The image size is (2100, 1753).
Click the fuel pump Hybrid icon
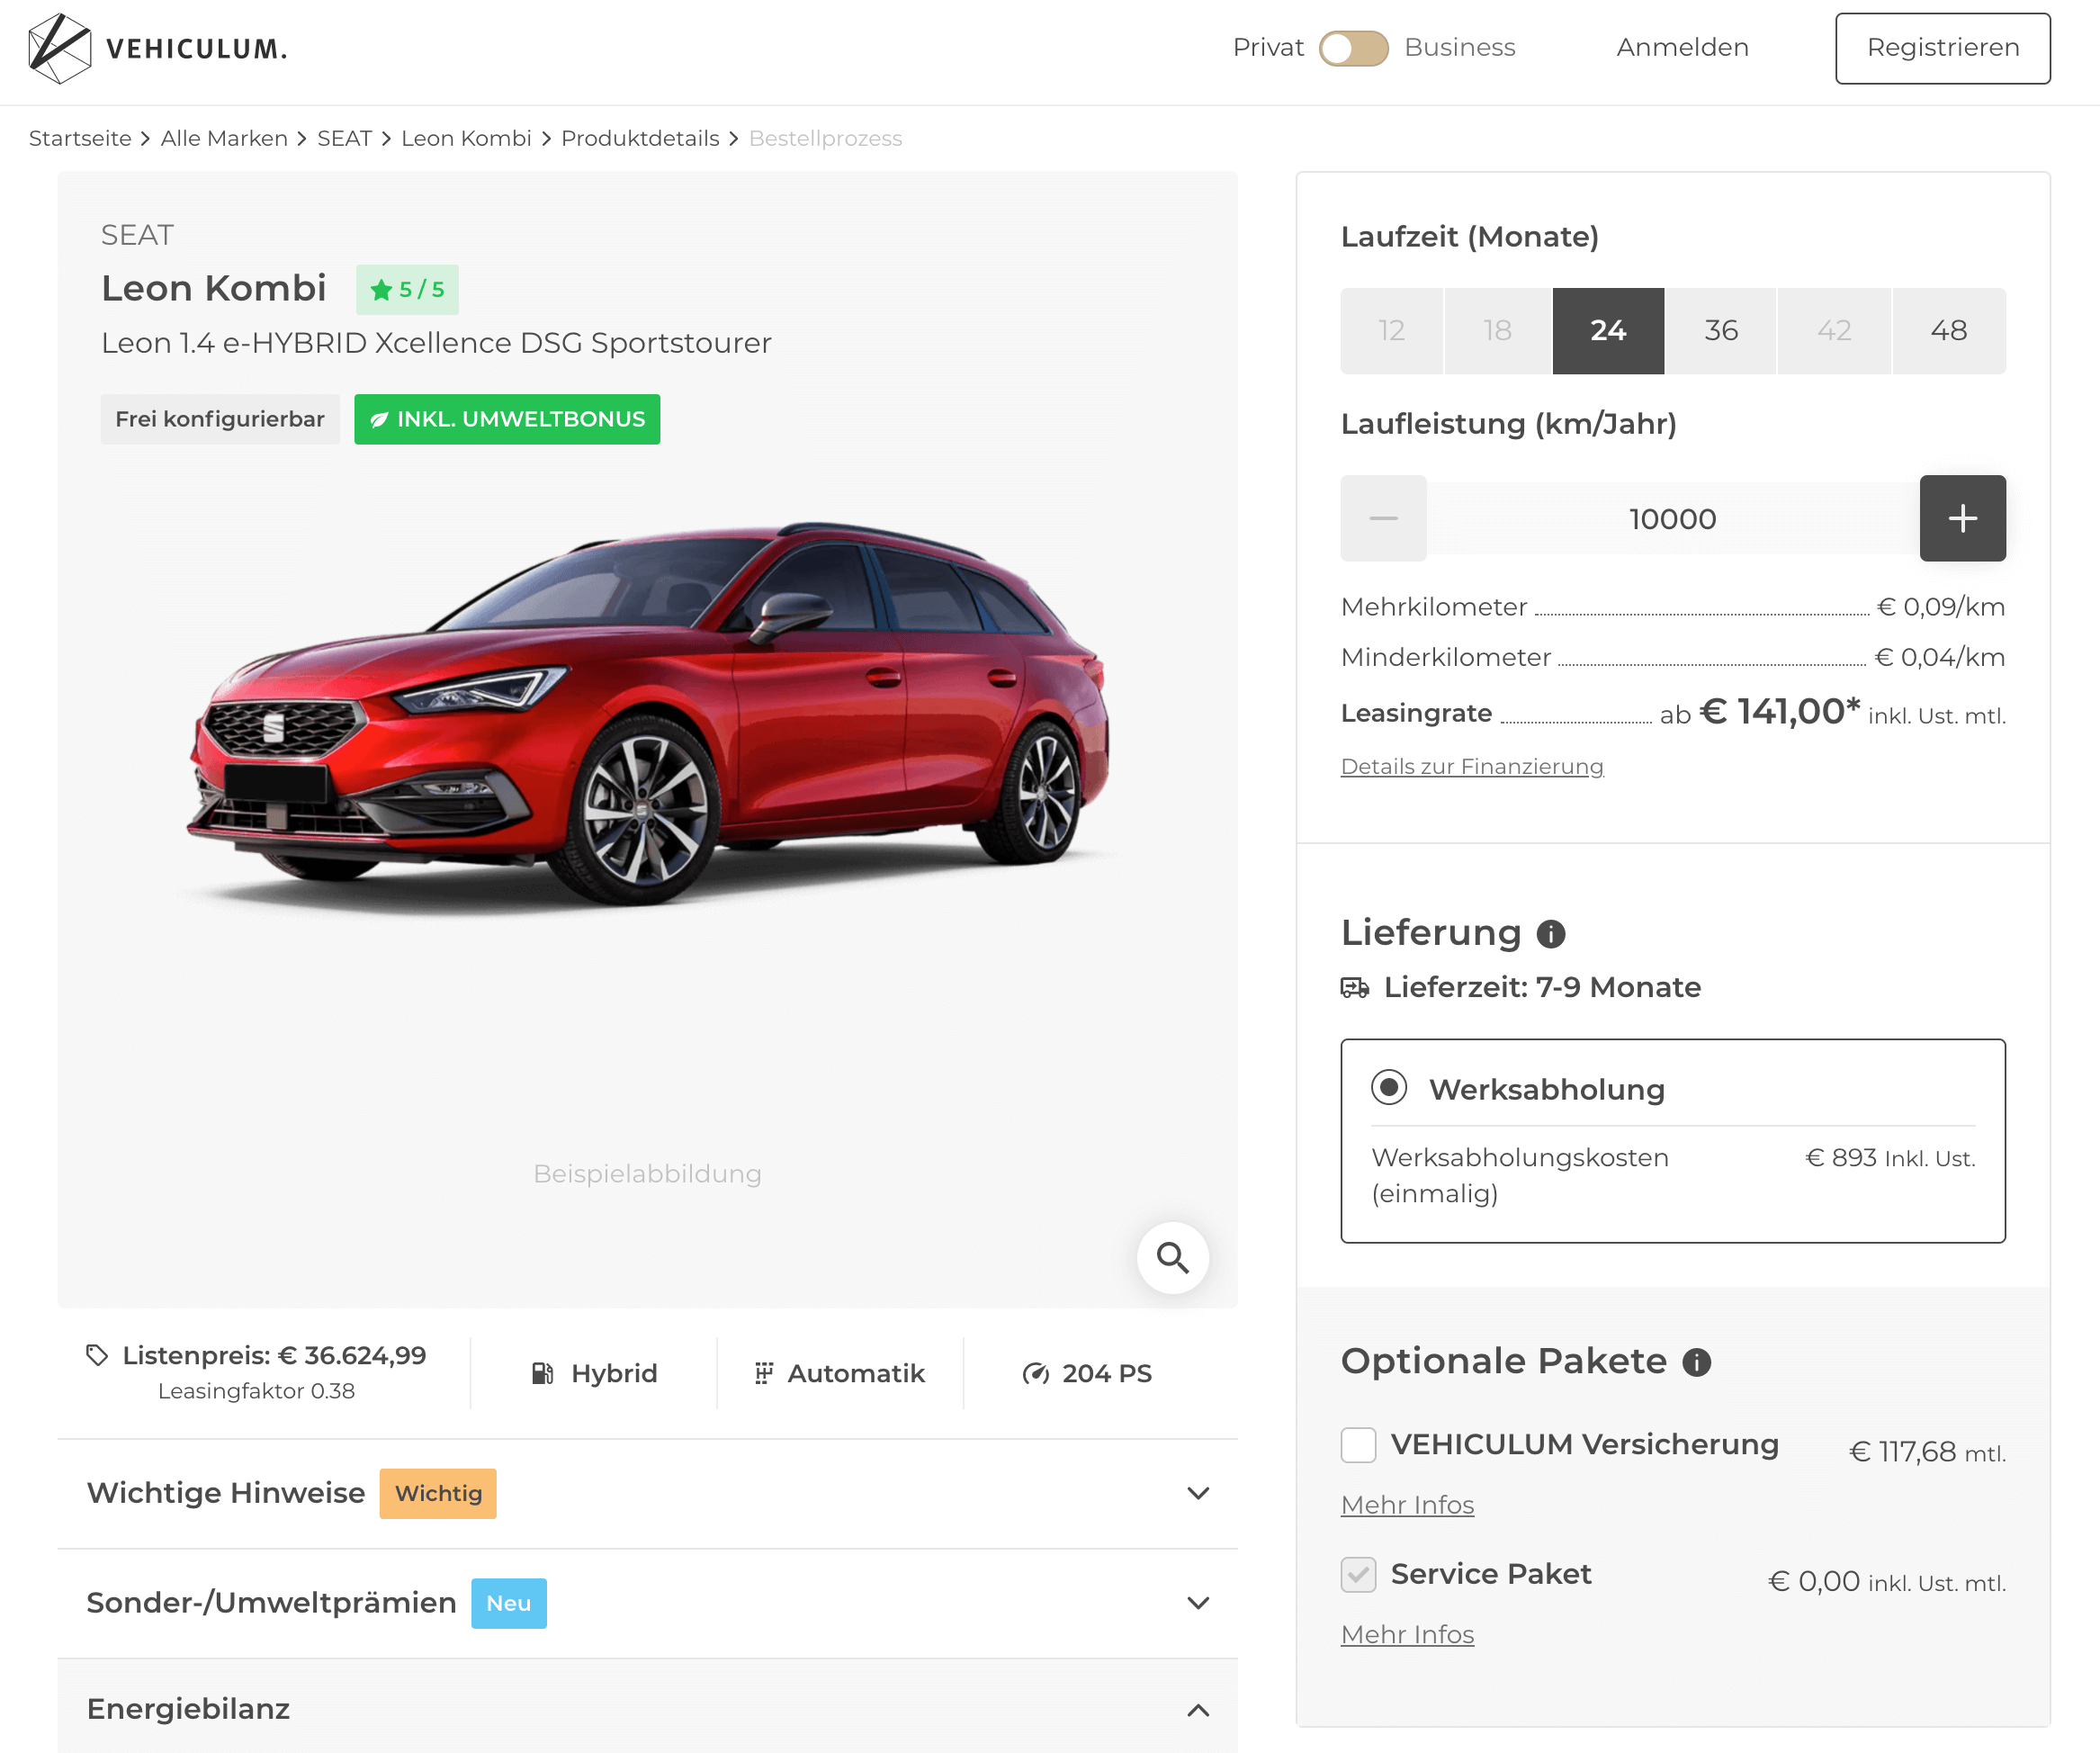point(543,1373)
